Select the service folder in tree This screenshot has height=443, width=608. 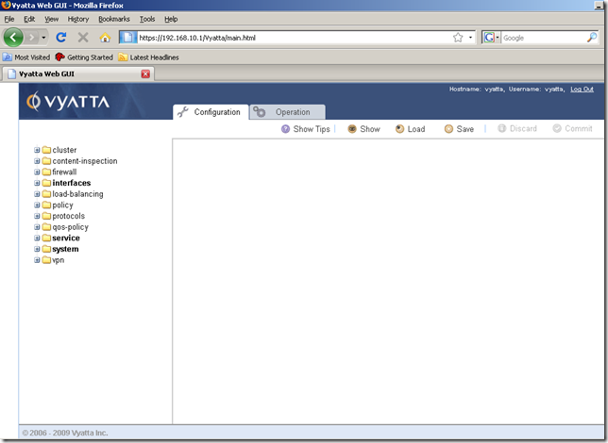(66, 238)
